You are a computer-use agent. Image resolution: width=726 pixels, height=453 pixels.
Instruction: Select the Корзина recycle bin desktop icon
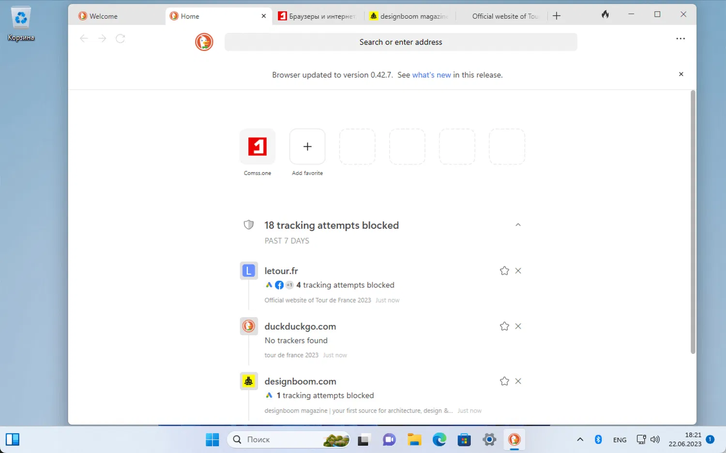(21, 23)
